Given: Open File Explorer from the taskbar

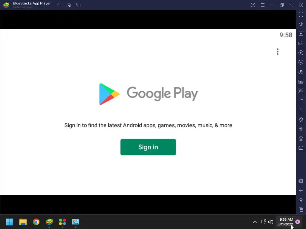Looking at the screenshot, I should (23, 222).
